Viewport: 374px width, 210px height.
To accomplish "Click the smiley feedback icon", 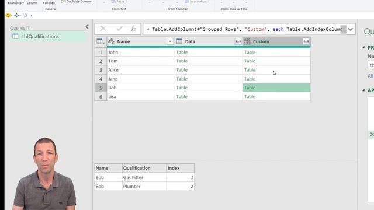I will point(8,15).
